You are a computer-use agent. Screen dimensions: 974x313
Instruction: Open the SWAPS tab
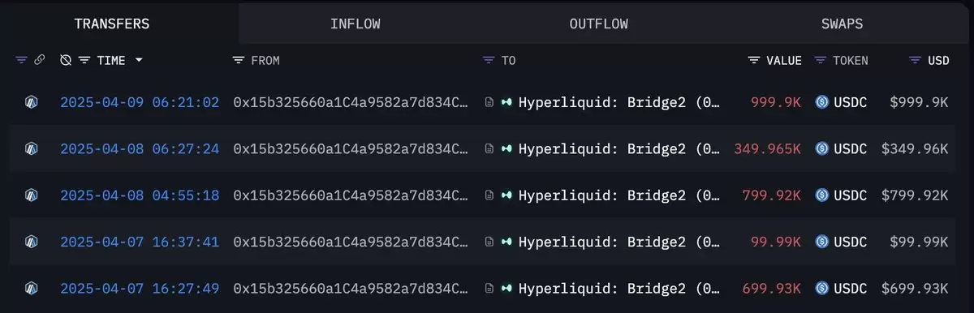[x=842, y=24]
